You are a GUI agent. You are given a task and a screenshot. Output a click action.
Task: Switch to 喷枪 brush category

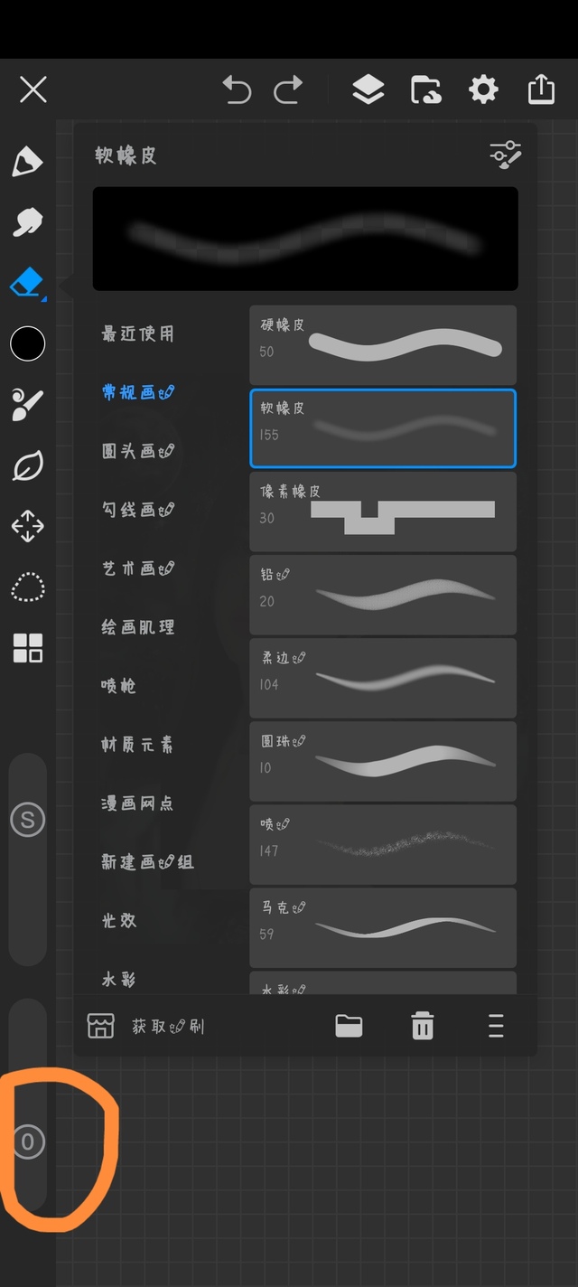pyautogui.click(x=118, y=686)
